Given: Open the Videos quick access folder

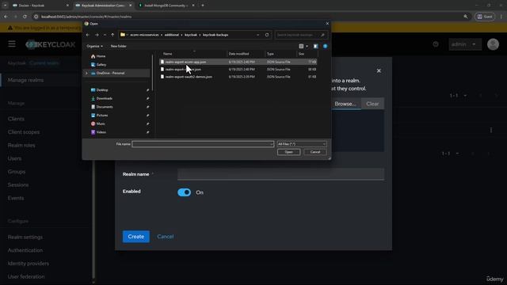Looking at the screenshot, I should (x=101, y=132).
